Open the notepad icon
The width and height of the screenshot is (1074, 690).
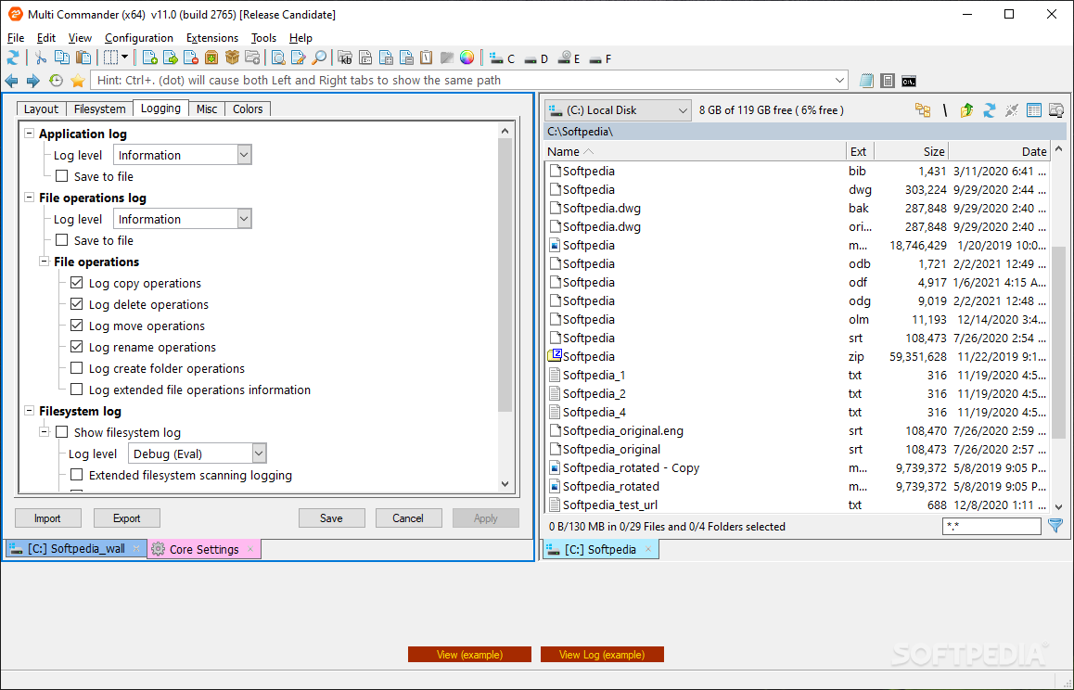[x=866, y=81]
